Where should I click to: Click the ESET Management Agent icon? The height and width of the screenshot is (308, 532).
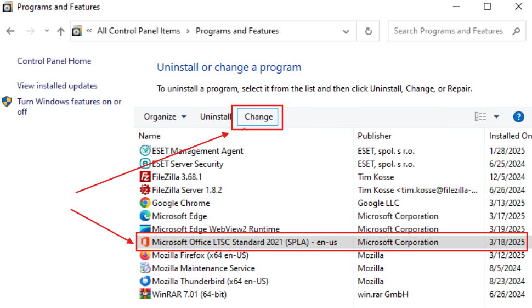point(145,150)
